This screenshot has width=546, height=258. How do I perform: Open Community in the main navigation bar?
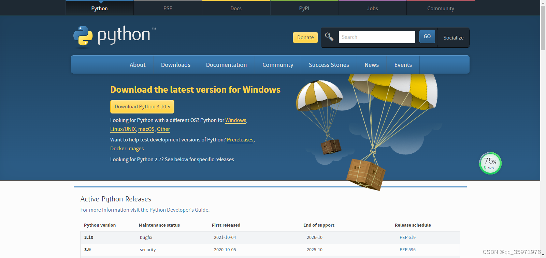pyautogui.click(x=278, y=65)
